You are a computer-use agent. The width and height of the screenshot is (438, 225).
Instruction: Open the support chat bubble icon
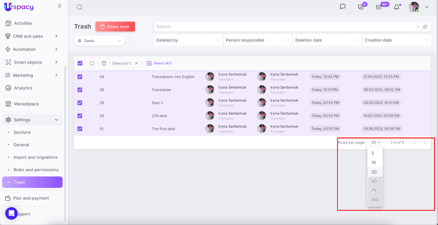(11, 213)
